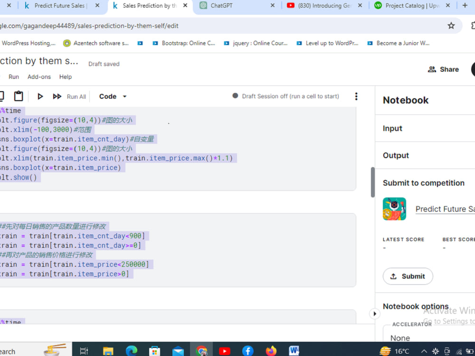Image resolution: width=475 pixels, height=356 pixels.
Task: Close the YouTube Introducing tab
Action: pos(360,5)
